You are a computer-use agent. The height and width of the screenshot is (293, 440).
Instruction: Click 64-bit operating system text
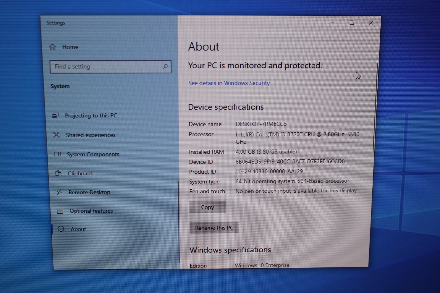click(292, 181)
